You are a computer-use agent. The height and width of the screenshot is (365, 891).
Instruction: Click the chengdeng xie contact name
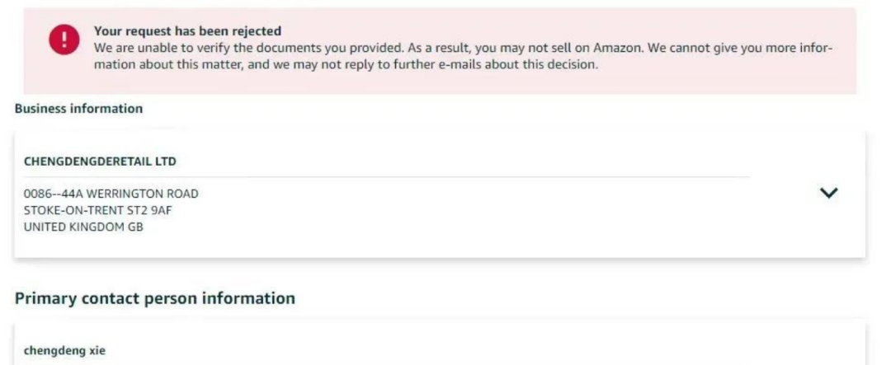[64, 351]
